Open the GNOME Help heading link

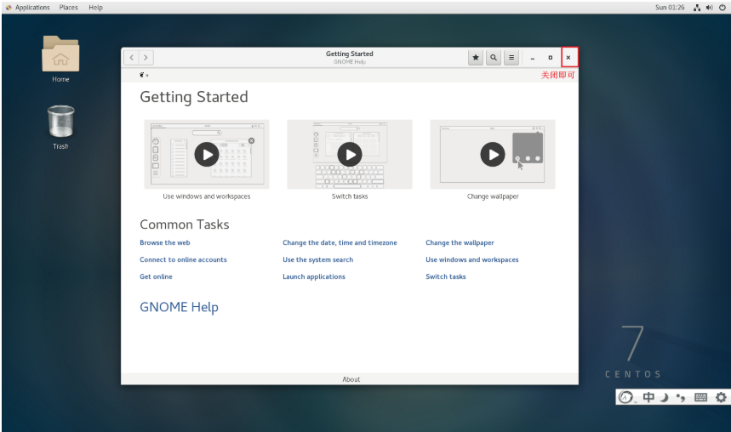pos(179,307)
